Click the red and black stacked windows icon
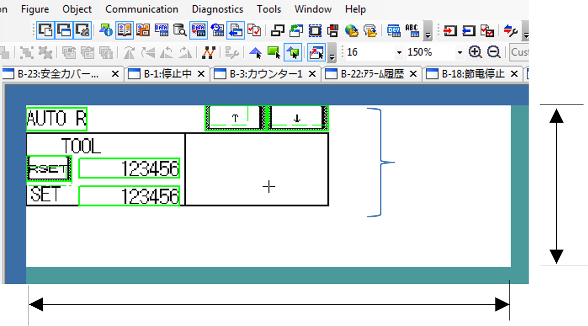Image resolution: width=588 pixels, height=326 pixels. point(333,30)
